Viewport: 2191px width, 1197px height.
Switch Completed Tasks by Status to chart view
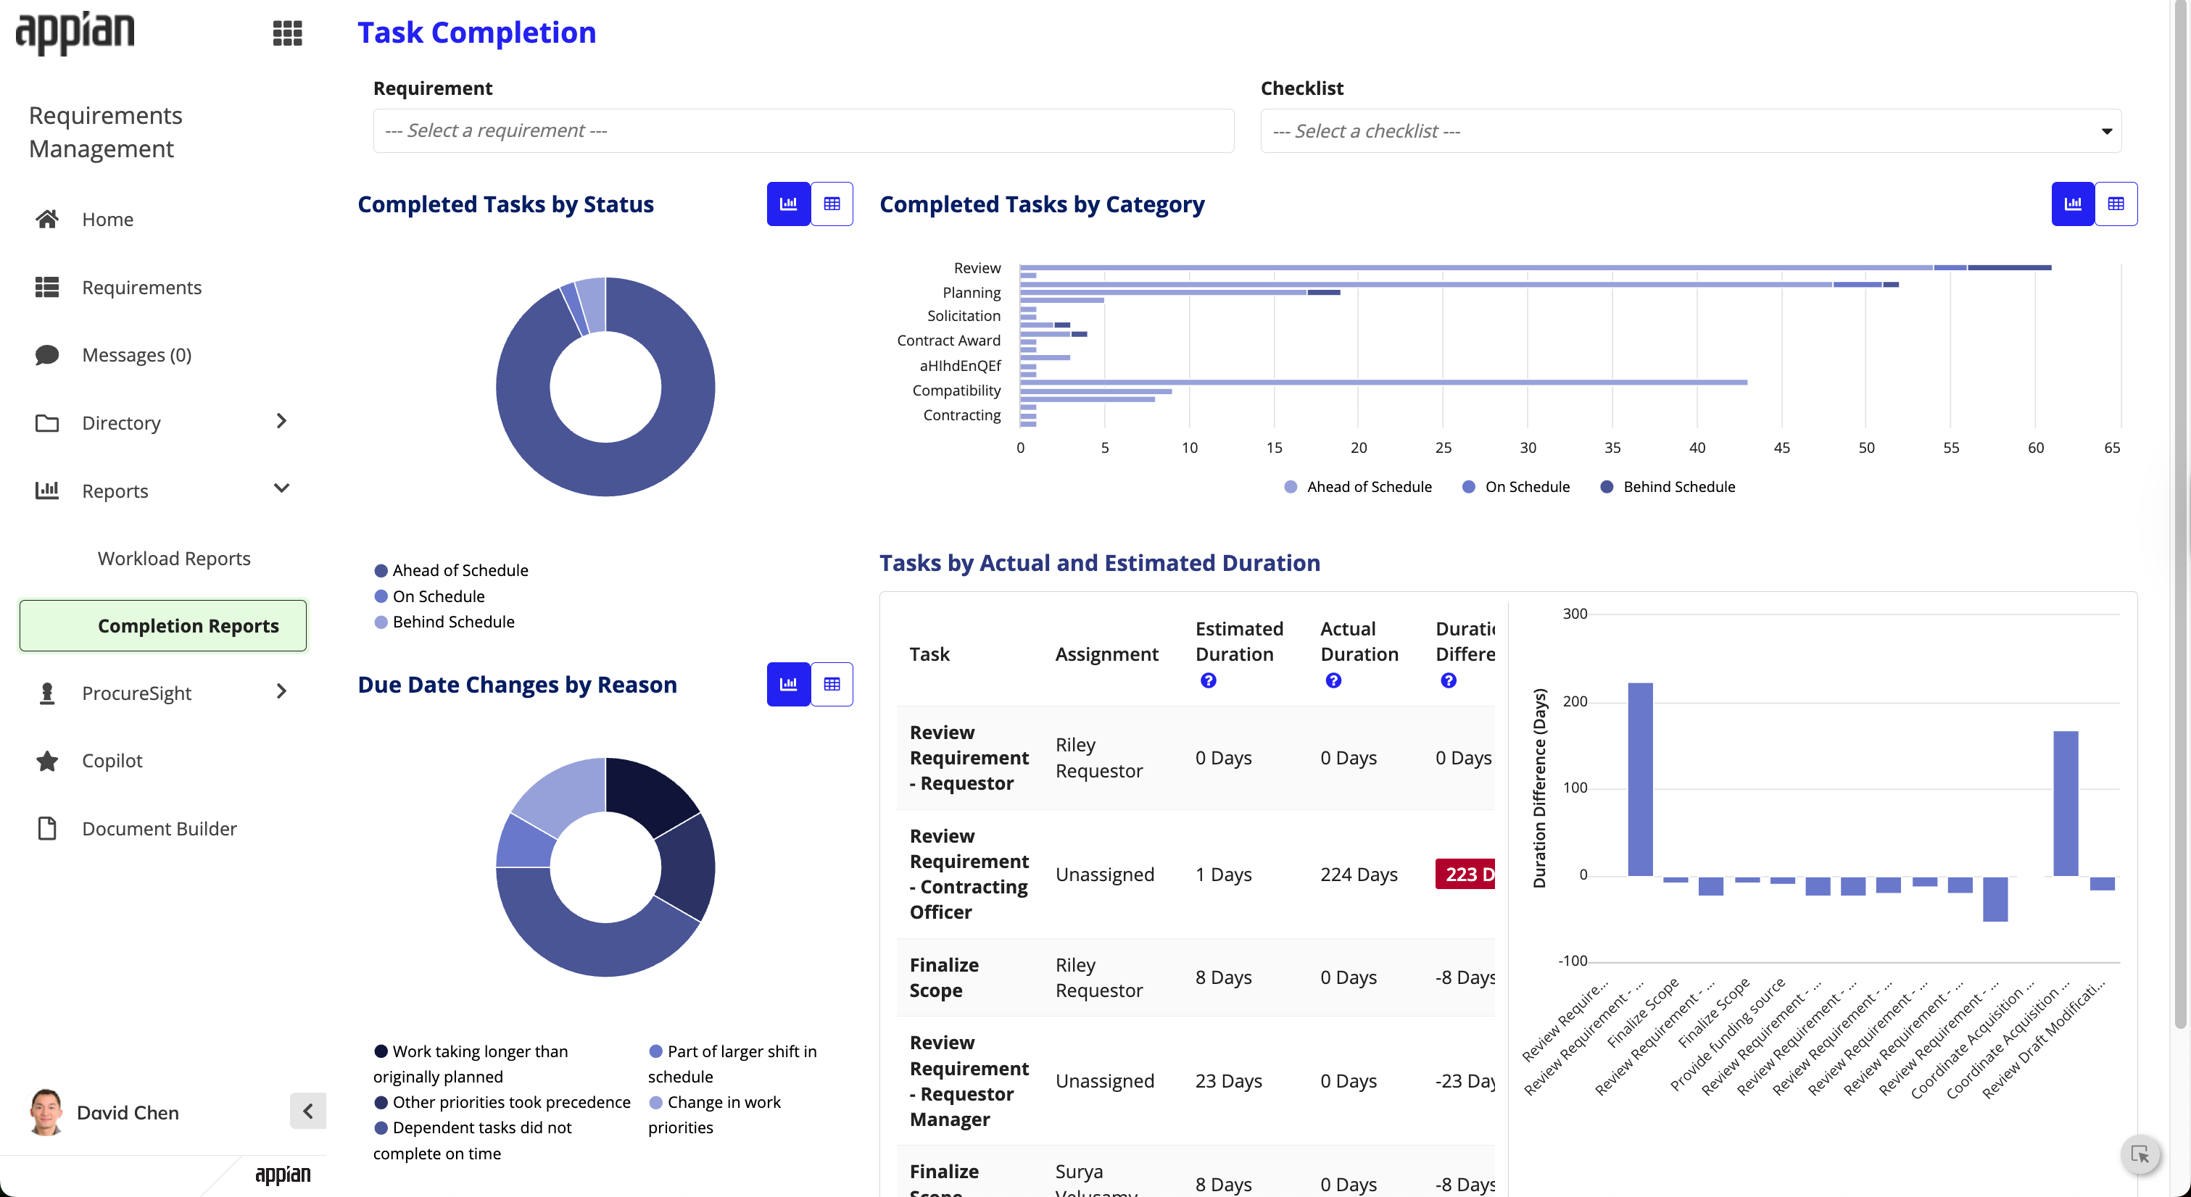pyautogui.click(x=788, y=204)
